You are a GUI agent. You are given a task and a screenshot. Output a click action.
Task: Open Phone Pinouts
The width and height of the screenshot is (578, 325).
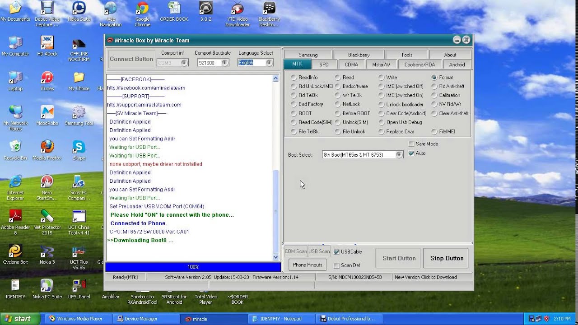308,265
